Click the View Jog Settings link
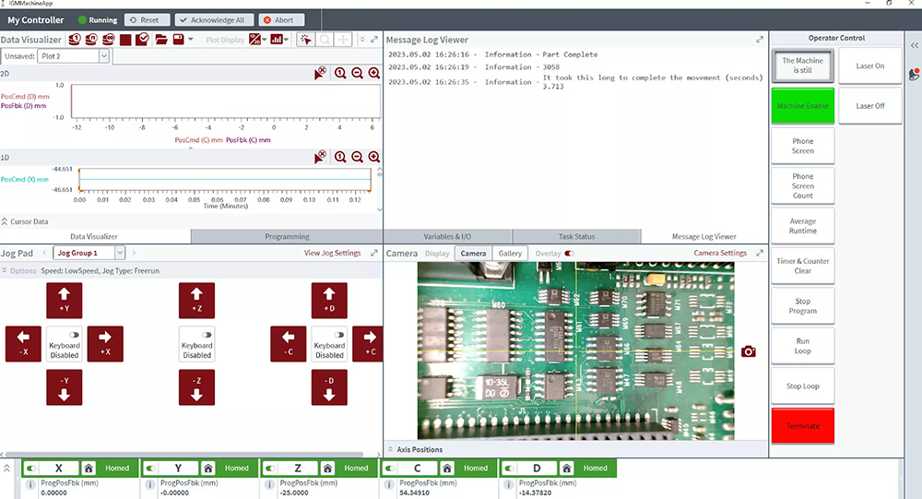Screen dimensions: 922x499 pyautogui.click(x=332, y=253)
